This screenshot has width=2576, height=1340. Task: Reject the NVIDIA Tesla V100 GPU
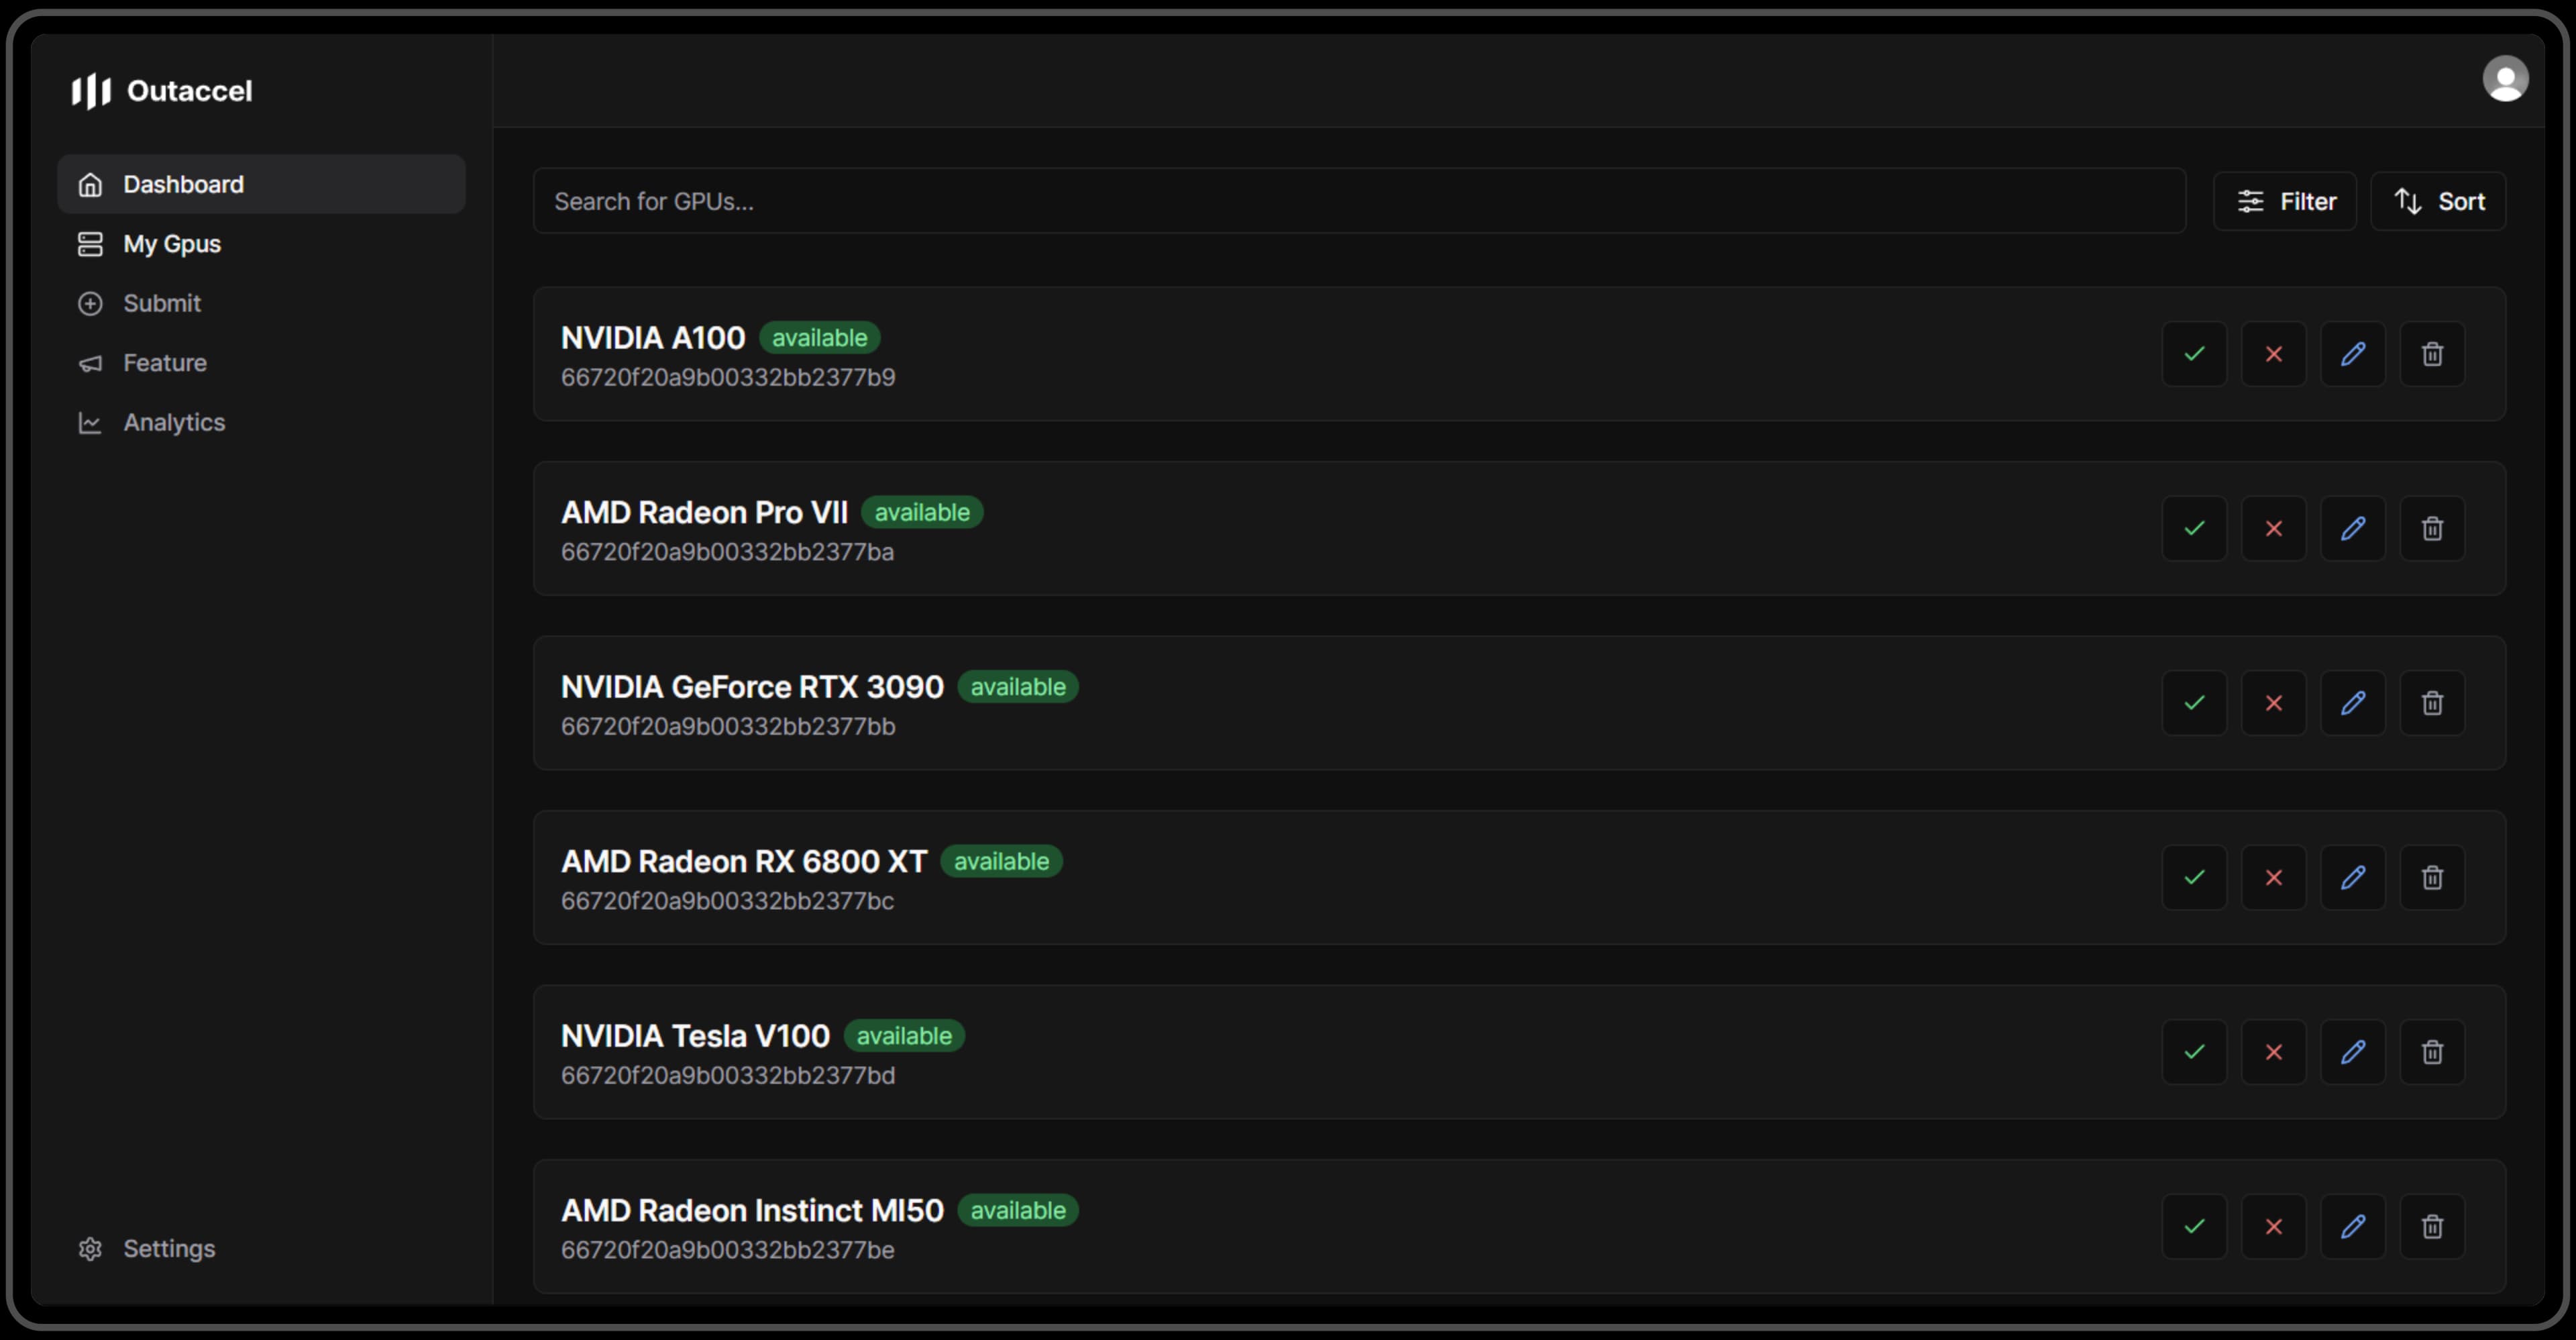click(2273, 1052)
